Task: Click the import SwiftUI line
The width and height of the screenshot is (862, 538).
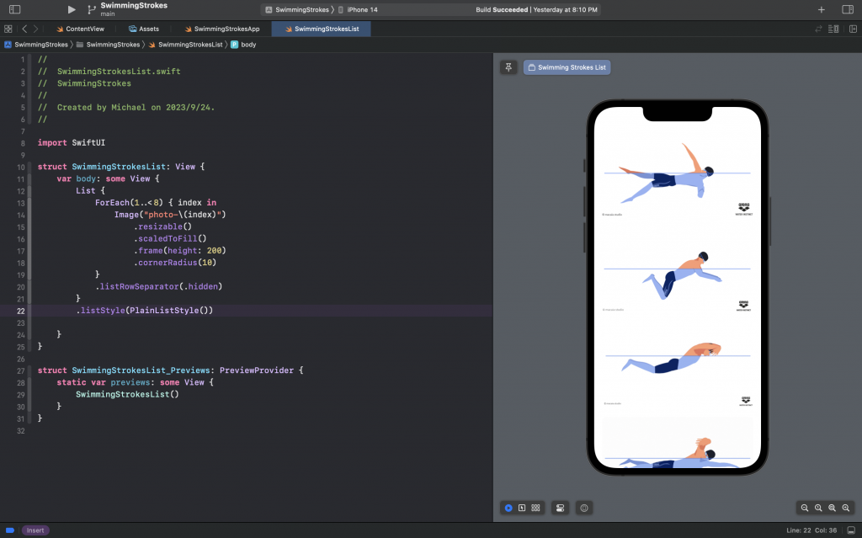Action: coord(72,142)
